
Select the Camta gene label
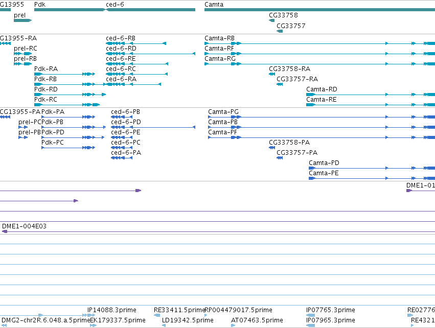pyautogui.click(x=214, y=5)
